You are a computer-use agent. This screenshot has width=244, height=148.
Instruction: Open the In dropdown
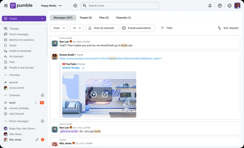[77, 28]
